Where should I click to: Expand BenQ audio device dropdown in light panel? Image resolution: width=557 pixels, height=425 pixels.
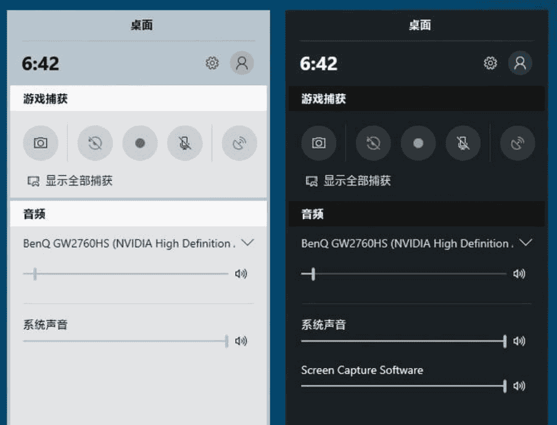pos(248,243)
